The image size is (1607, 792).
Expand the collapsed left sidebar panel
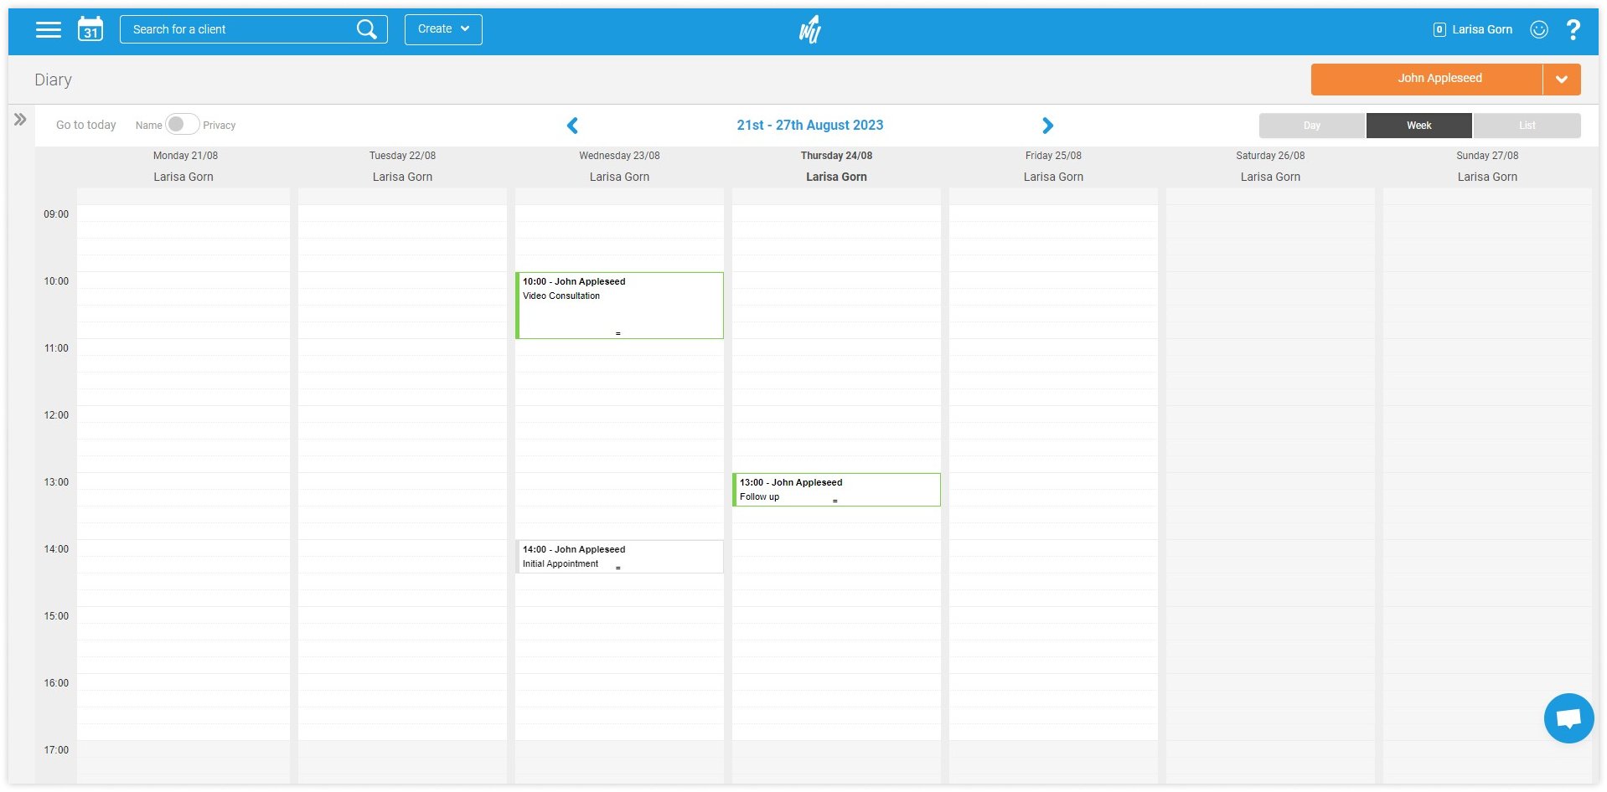(20, 120)
